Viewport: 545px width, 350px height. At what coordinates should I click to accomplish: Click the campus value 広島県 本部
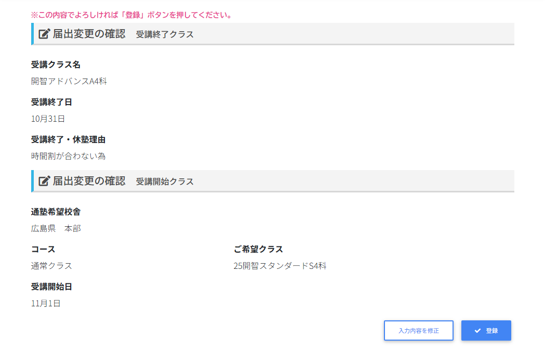56,228
